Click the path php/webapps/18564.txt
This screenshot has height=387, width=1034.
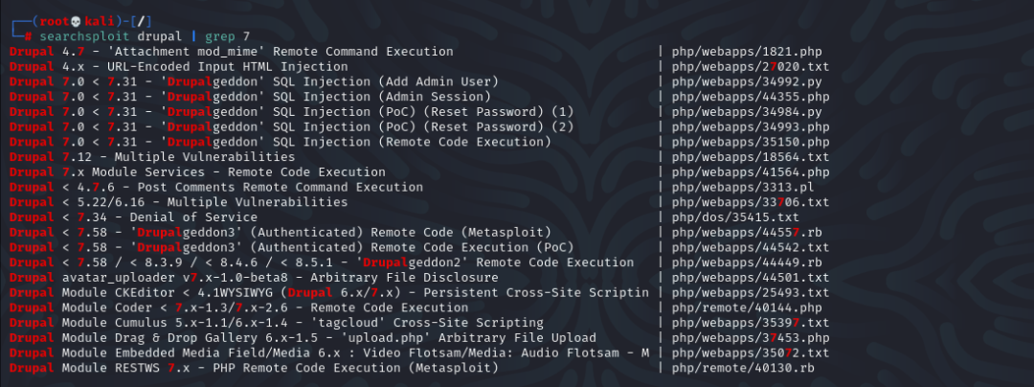pos(751,156)
